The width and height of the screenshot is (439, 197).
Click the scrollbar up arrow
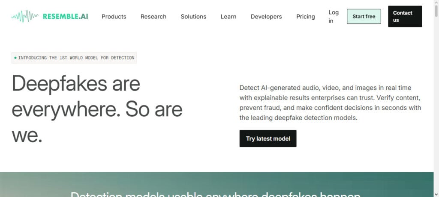pyautogui.click(x=436, y=2)
